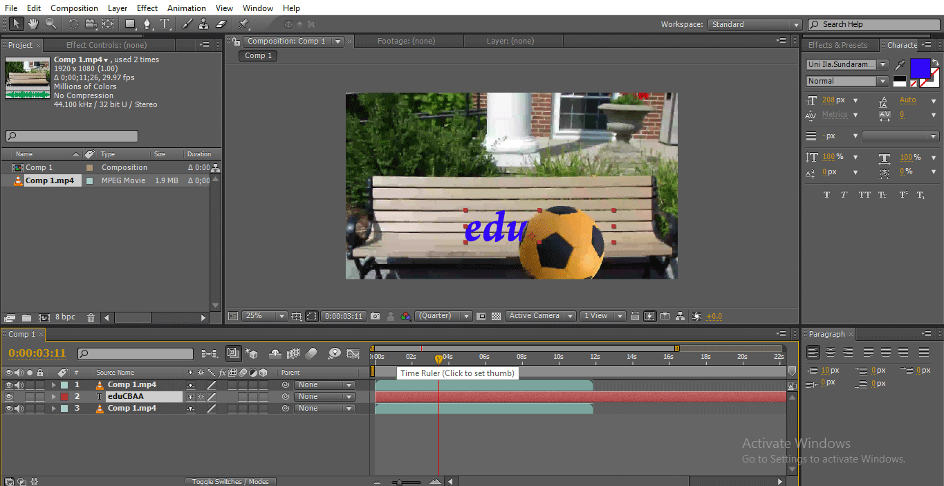Open the Comp flowchart icon in viewer

coord(681,316)
